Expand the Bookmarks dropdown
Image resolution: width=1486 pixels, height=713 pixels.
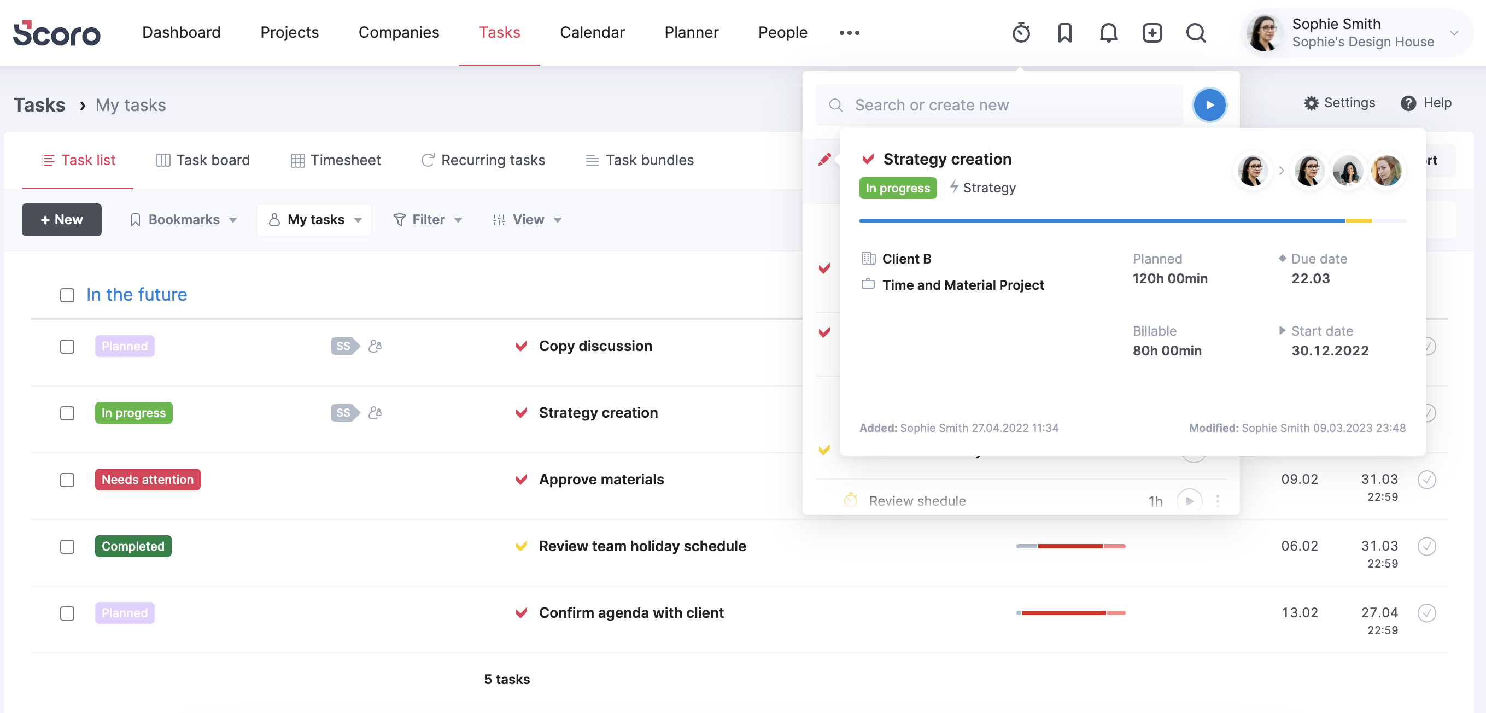[x=184, y=220]
